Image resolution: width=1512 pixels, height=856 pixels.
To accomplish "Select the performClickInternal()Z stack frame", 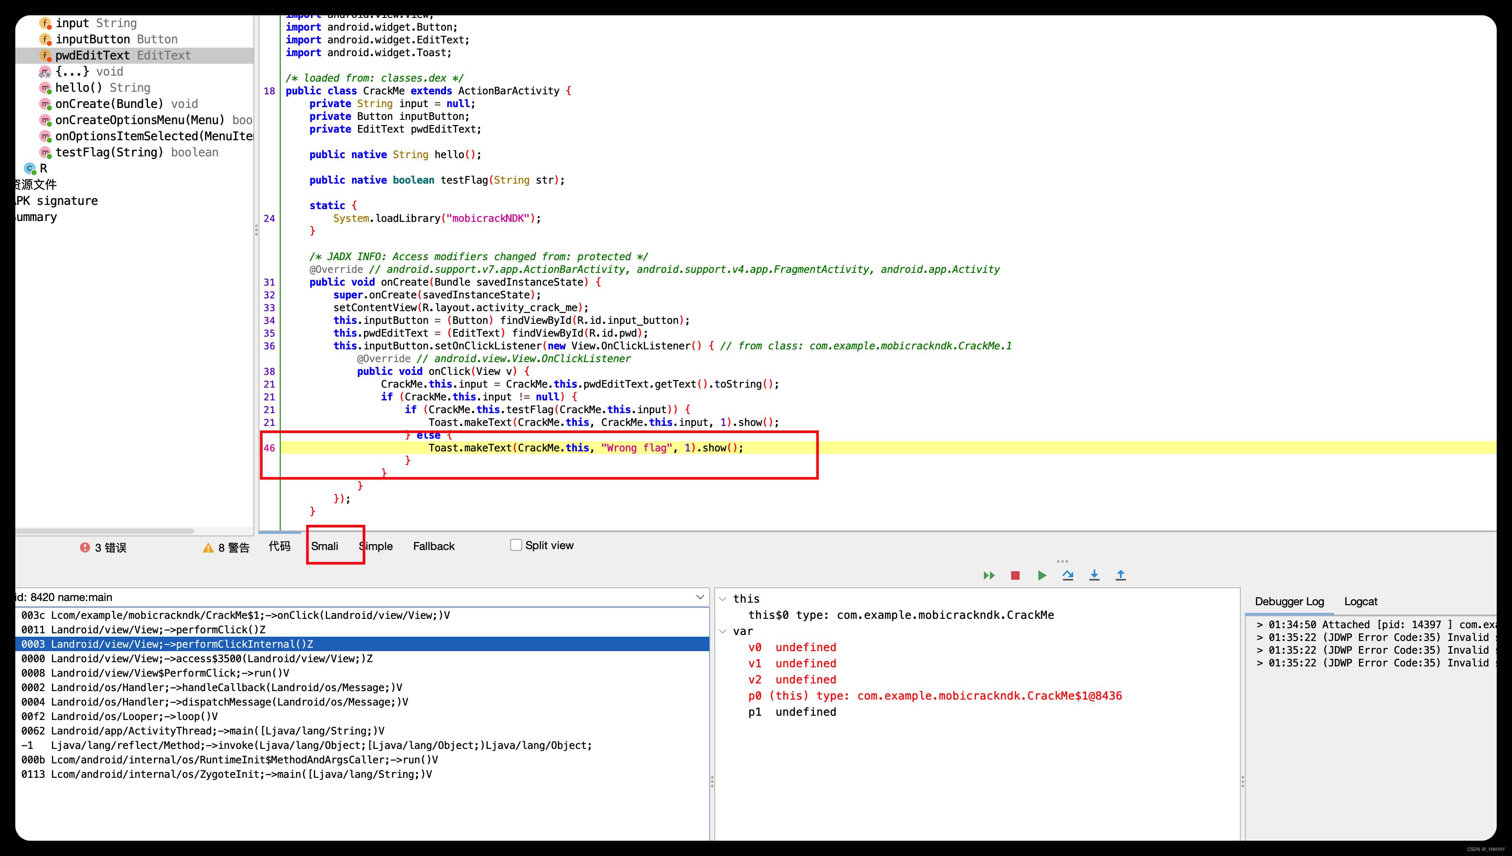I will tap(362, 644).
